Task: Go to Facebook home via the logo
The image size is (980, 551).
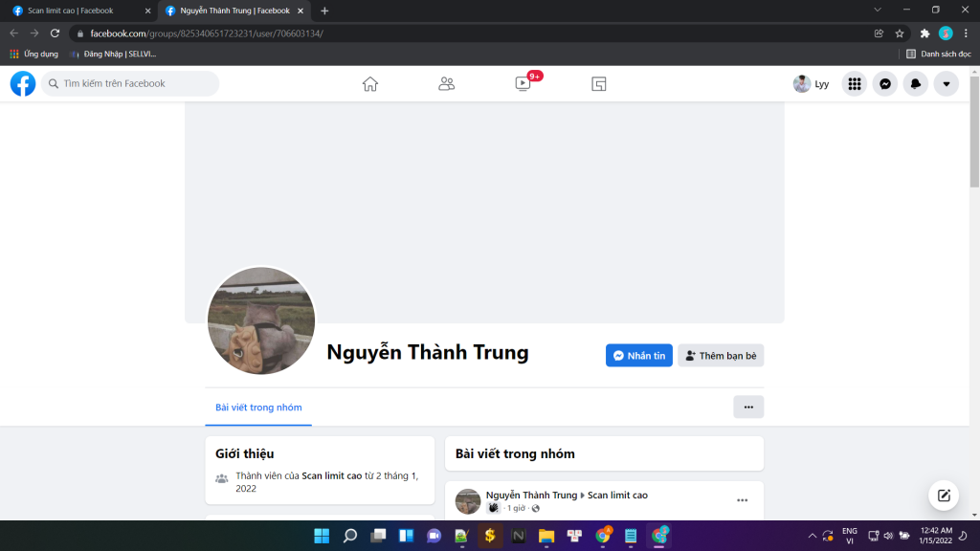Action: 23,84
